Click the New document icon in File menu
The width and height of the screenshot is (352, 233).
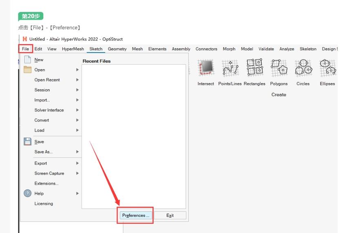click(27, 59)
